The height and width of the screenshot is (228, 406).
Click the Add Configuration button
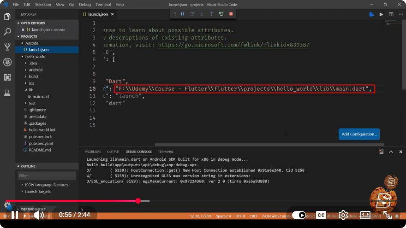coord(359,134)
